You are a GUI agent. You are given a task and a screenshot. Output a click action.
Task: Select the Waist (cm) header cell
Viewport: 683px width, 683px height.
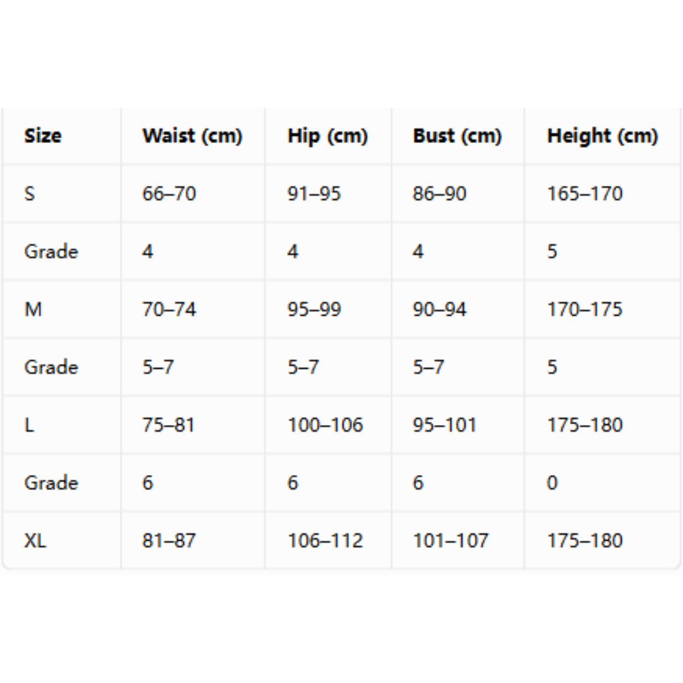tap(192, 136)
